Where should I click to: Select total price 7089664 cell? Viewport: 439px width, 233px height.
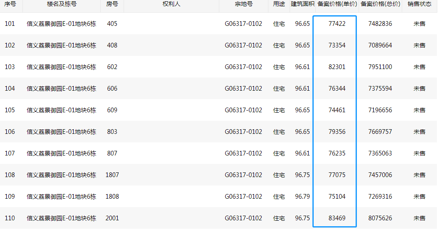[x=380, y=45]
